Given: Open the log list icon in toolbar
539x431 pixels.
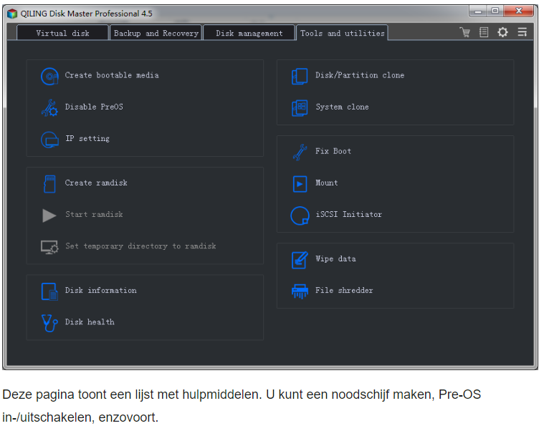Looking at the screenshot, I should coord(484,32).
